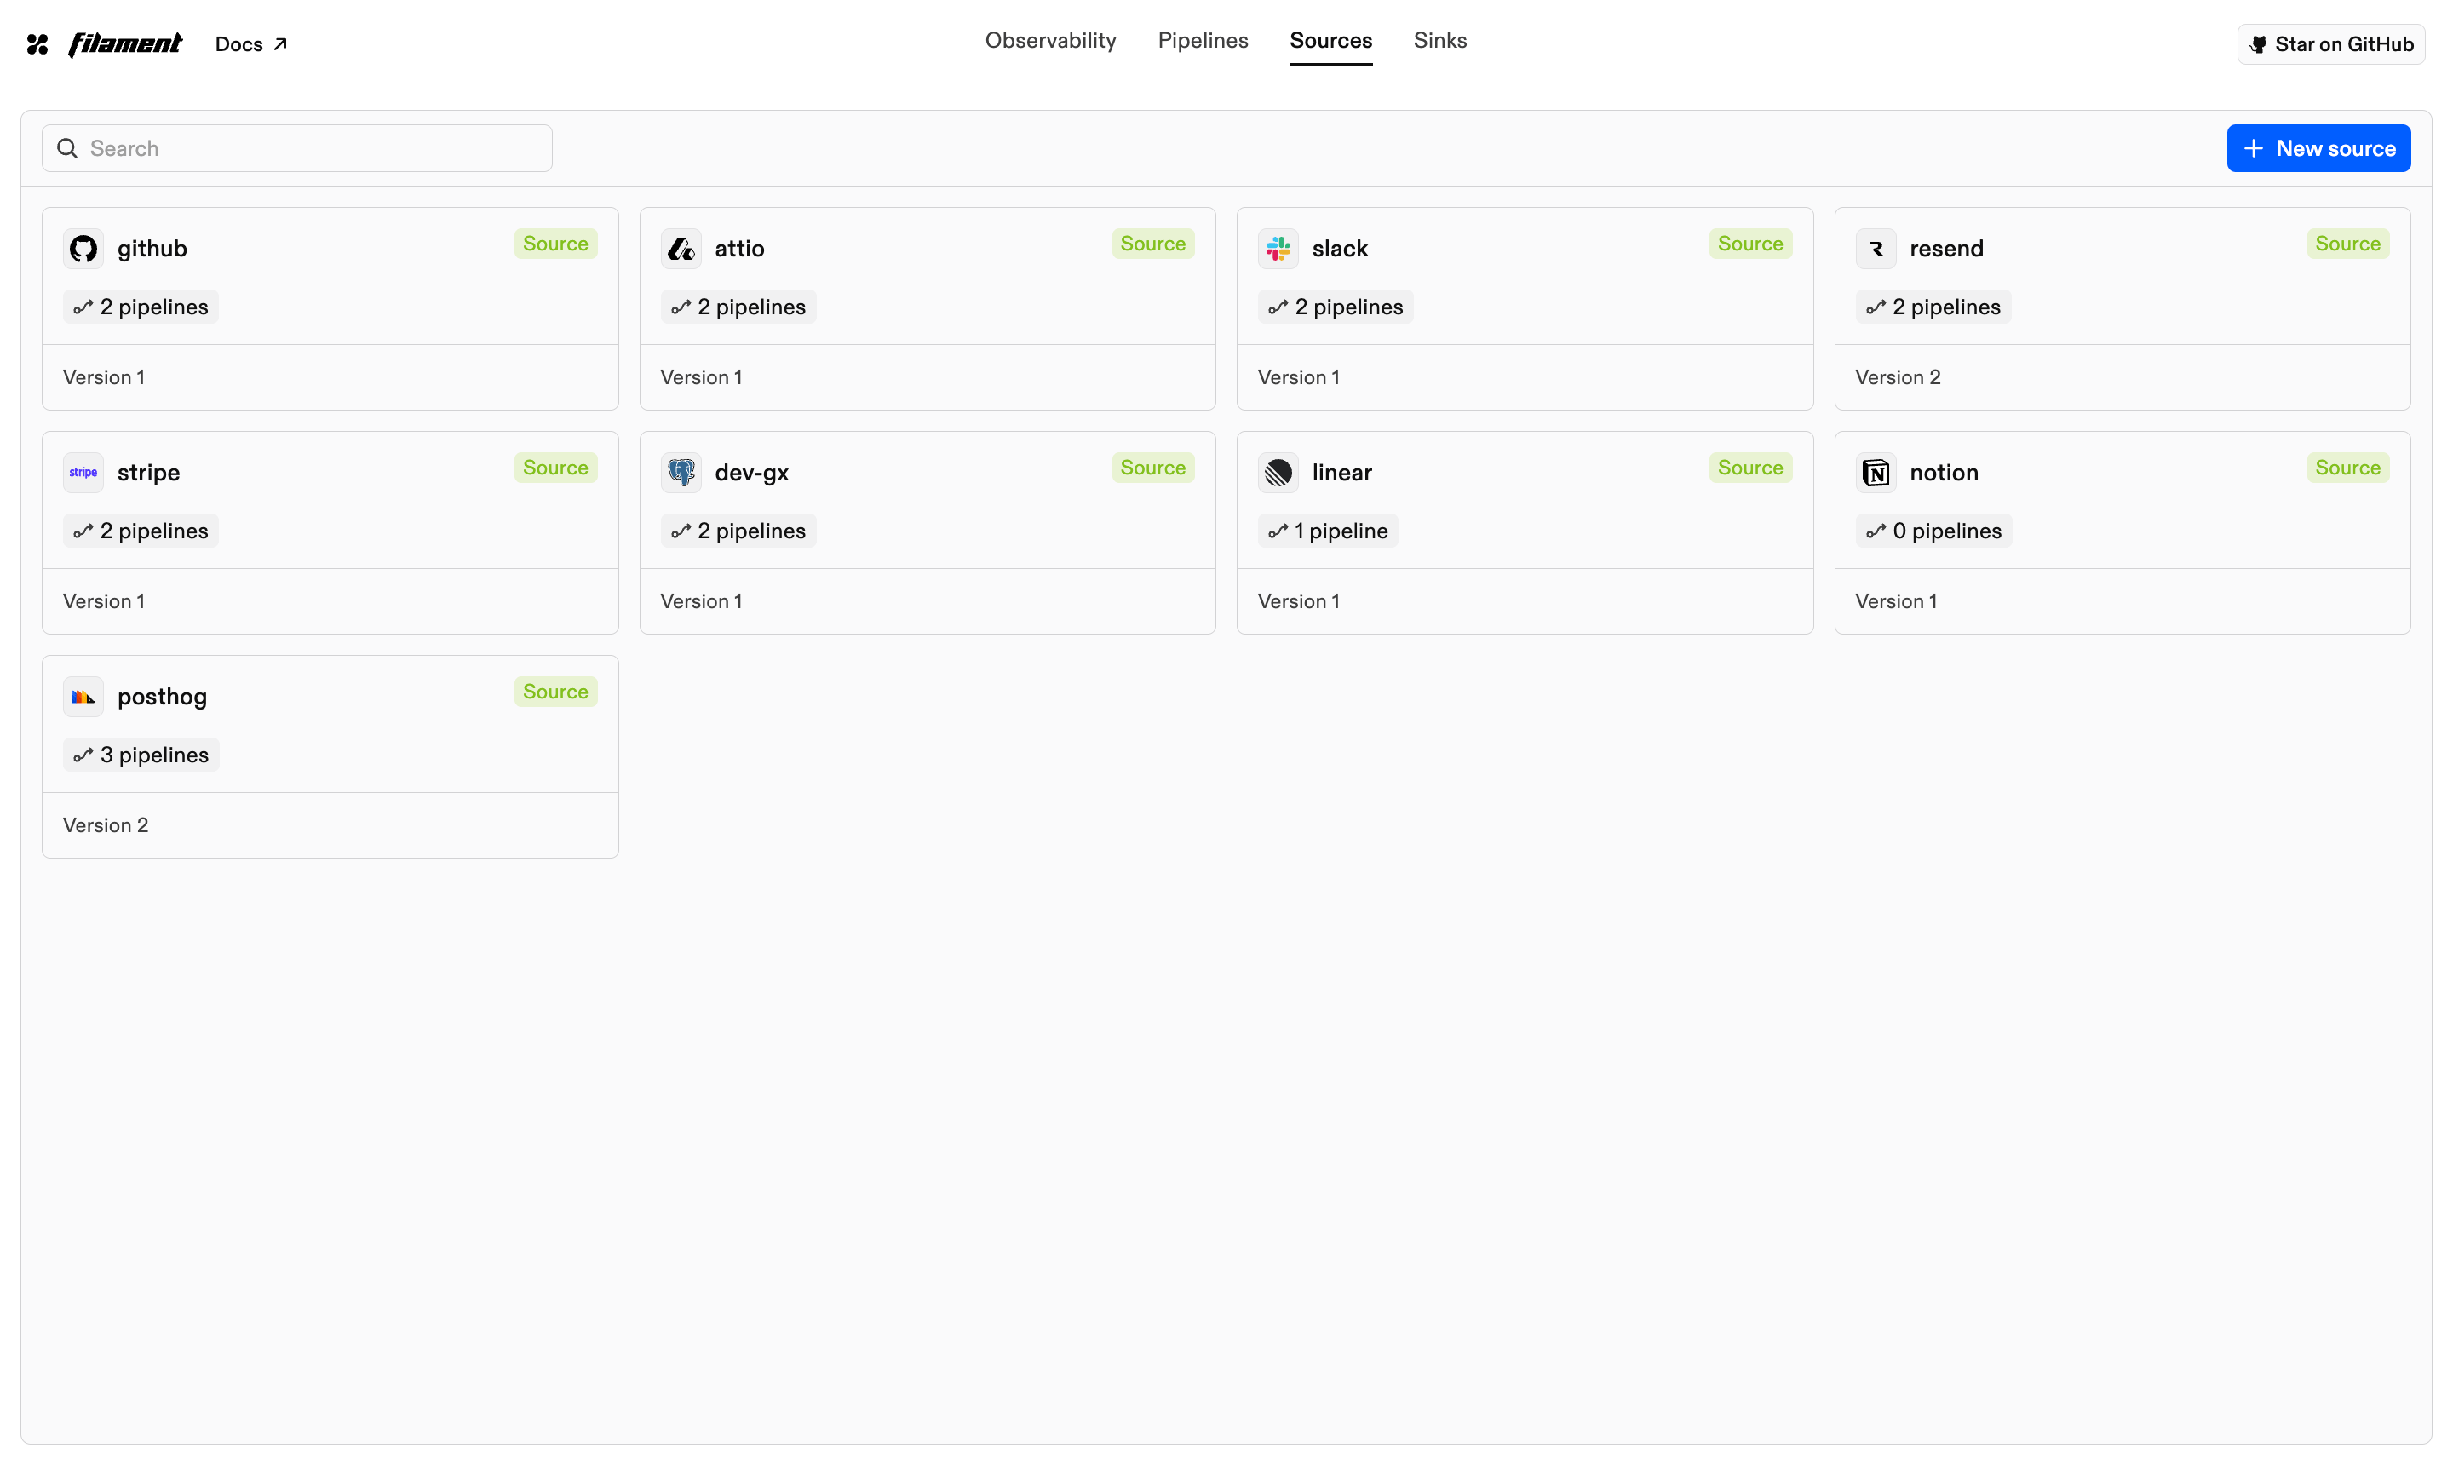2453x1465 pixels.
Task: Click the Source badge on github card
Action: point(555,244)
